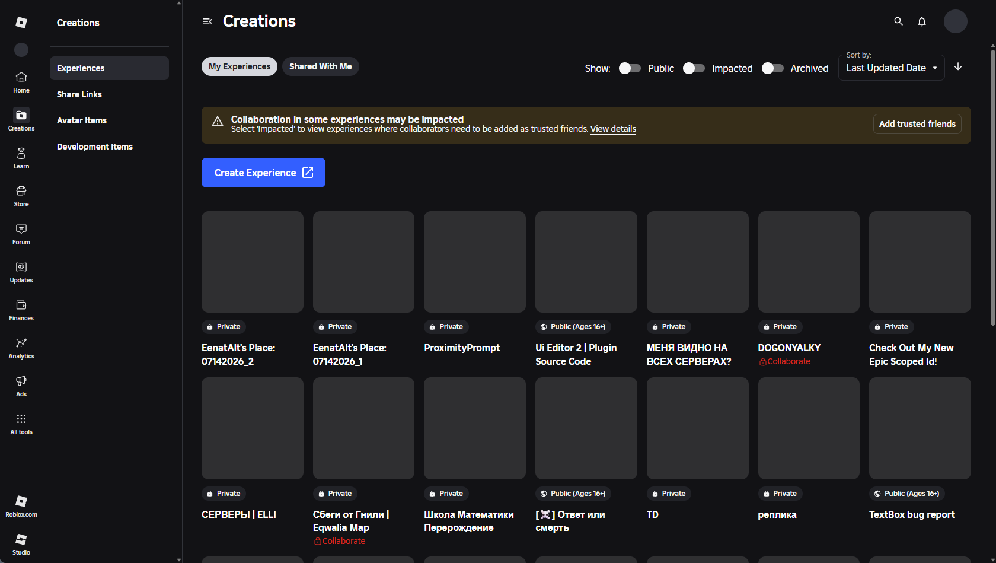Launch Roblox Studio

point(21,545)
